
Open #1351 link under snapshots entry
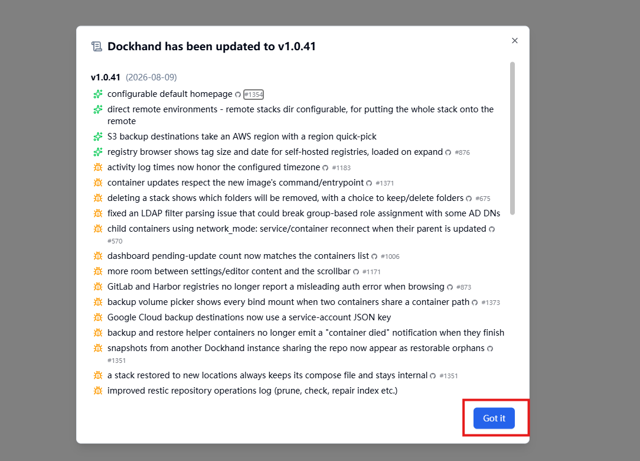[x=117, y=361]
